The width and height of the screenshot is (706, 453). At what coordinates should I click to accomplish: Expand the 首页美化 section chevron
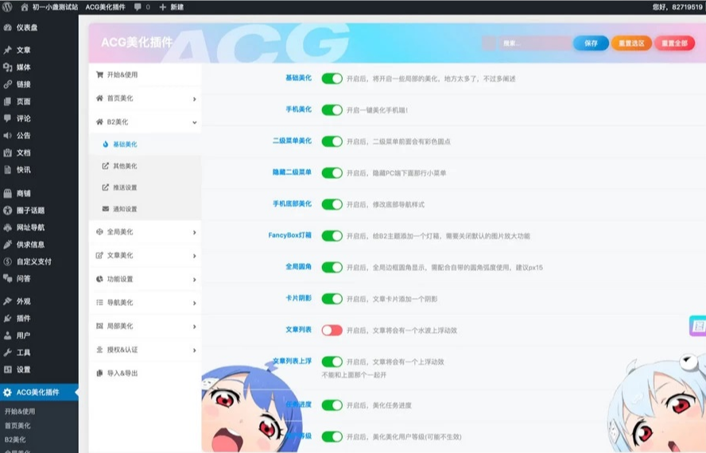point(194,99)
